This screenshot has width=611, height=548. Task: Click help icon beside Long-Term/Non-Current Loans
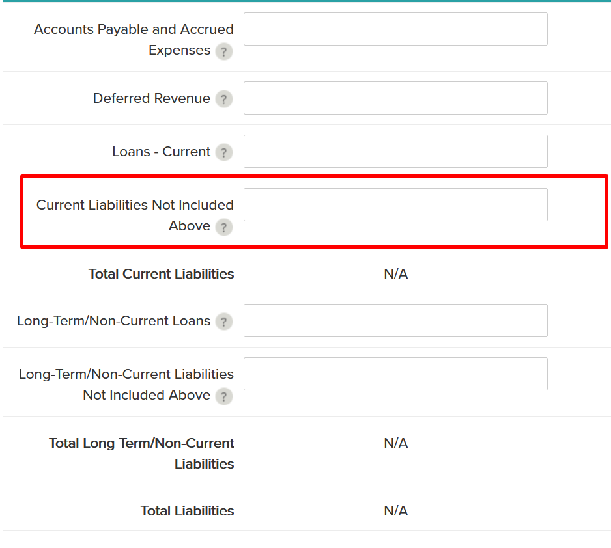[x=223, y=322]
